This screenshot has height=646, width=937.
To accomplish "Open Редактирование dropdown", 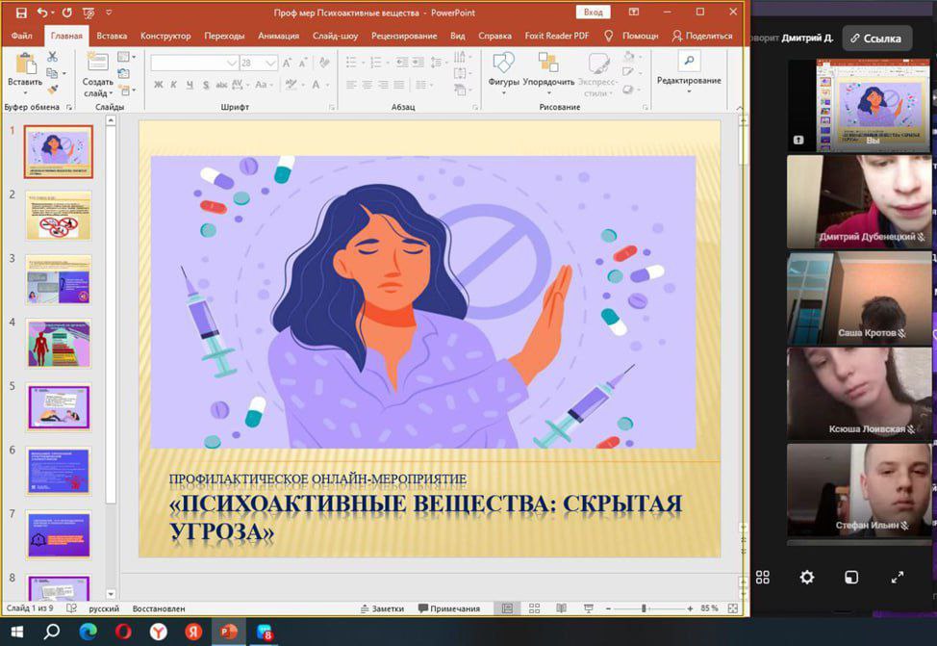I will [x=689, y=74].
